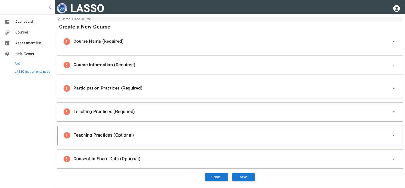Viewport: 405px width, 188px height.
Task: Click the warning icon beside Course Name
Action: coord(67,41)
